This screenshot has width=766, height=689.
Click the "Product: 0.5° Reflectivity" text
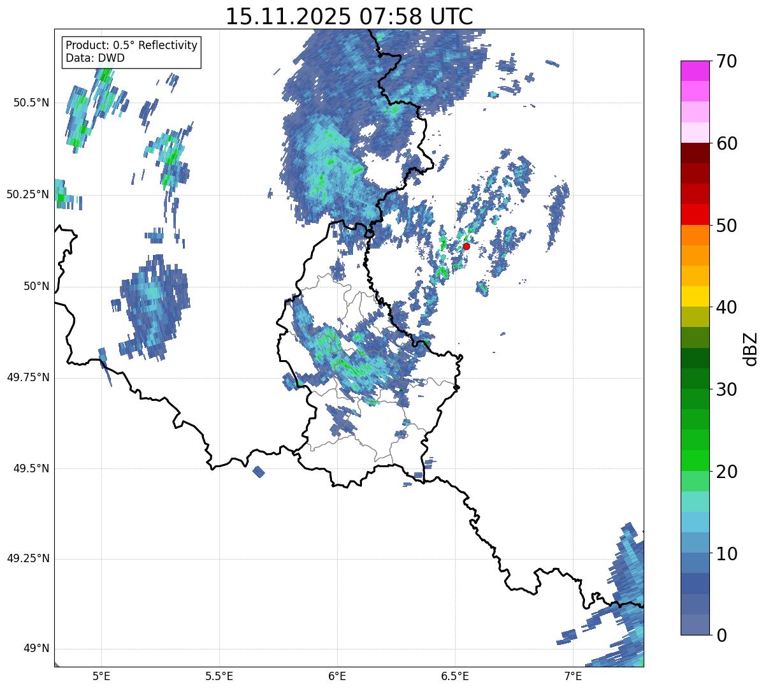click(x=131, y=46)
